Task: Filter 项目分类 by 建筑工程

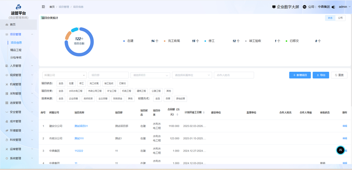Action: [141, 91]
